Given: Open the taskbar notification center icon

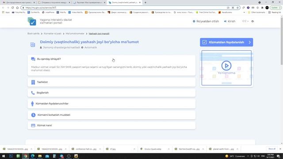Looking at the screenshot, I should [278, 156].
